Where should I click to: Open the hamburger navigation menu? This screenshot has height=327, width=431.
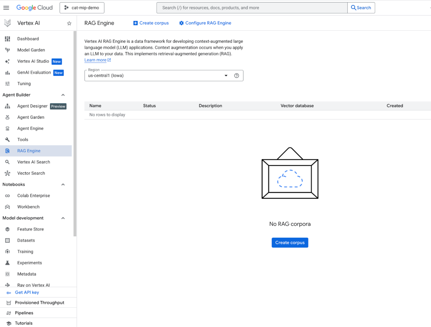[6, 8]
